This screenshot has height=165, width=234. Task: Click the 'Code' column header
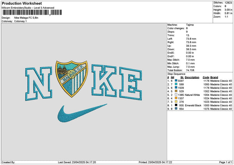206,77
